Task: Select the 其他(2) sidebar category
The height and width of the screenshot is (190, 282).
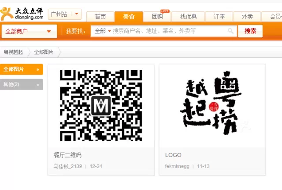Action: click(22, 84)
